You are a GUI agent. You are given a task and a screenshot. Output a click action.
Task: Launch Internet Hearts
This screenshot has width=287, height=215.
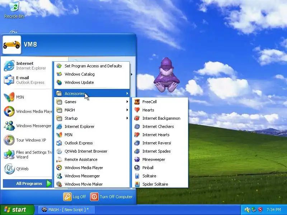click(160, 135)
